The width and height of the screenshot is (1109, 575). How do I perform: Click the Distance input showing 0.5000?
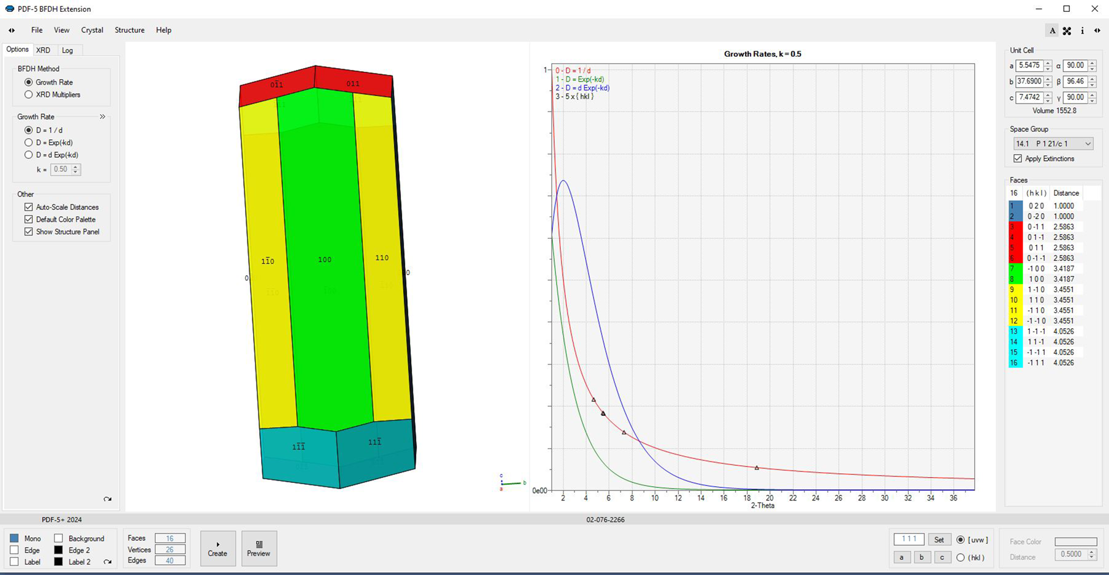[x=1071, y=554]
